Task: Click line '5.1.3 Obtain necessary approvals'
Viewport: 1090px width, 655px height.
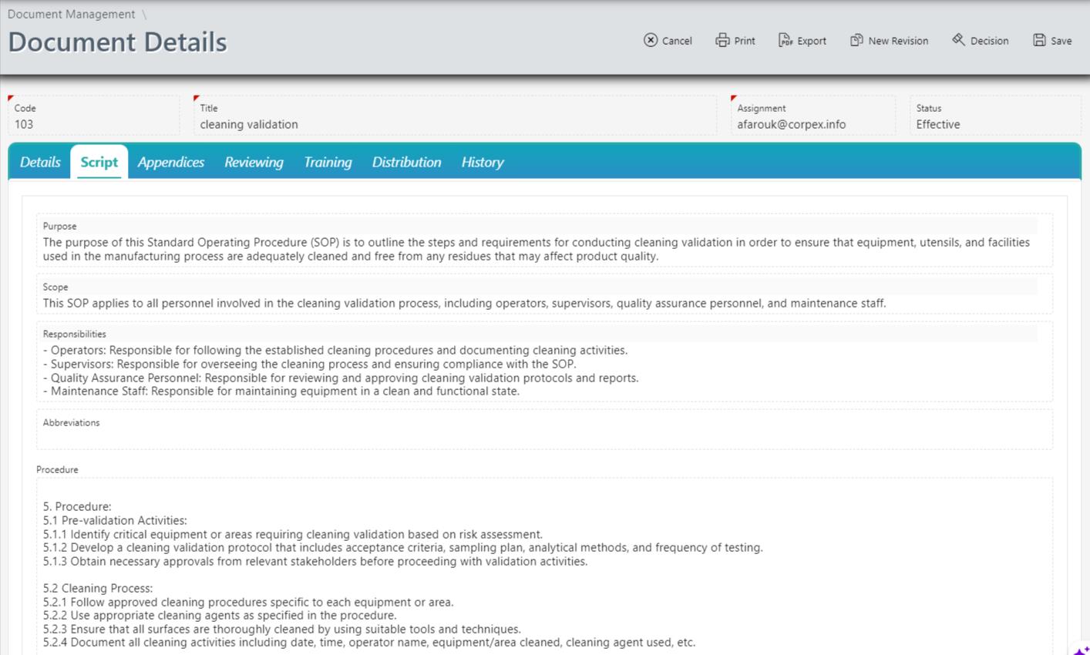Action: (x=315, y=561)
